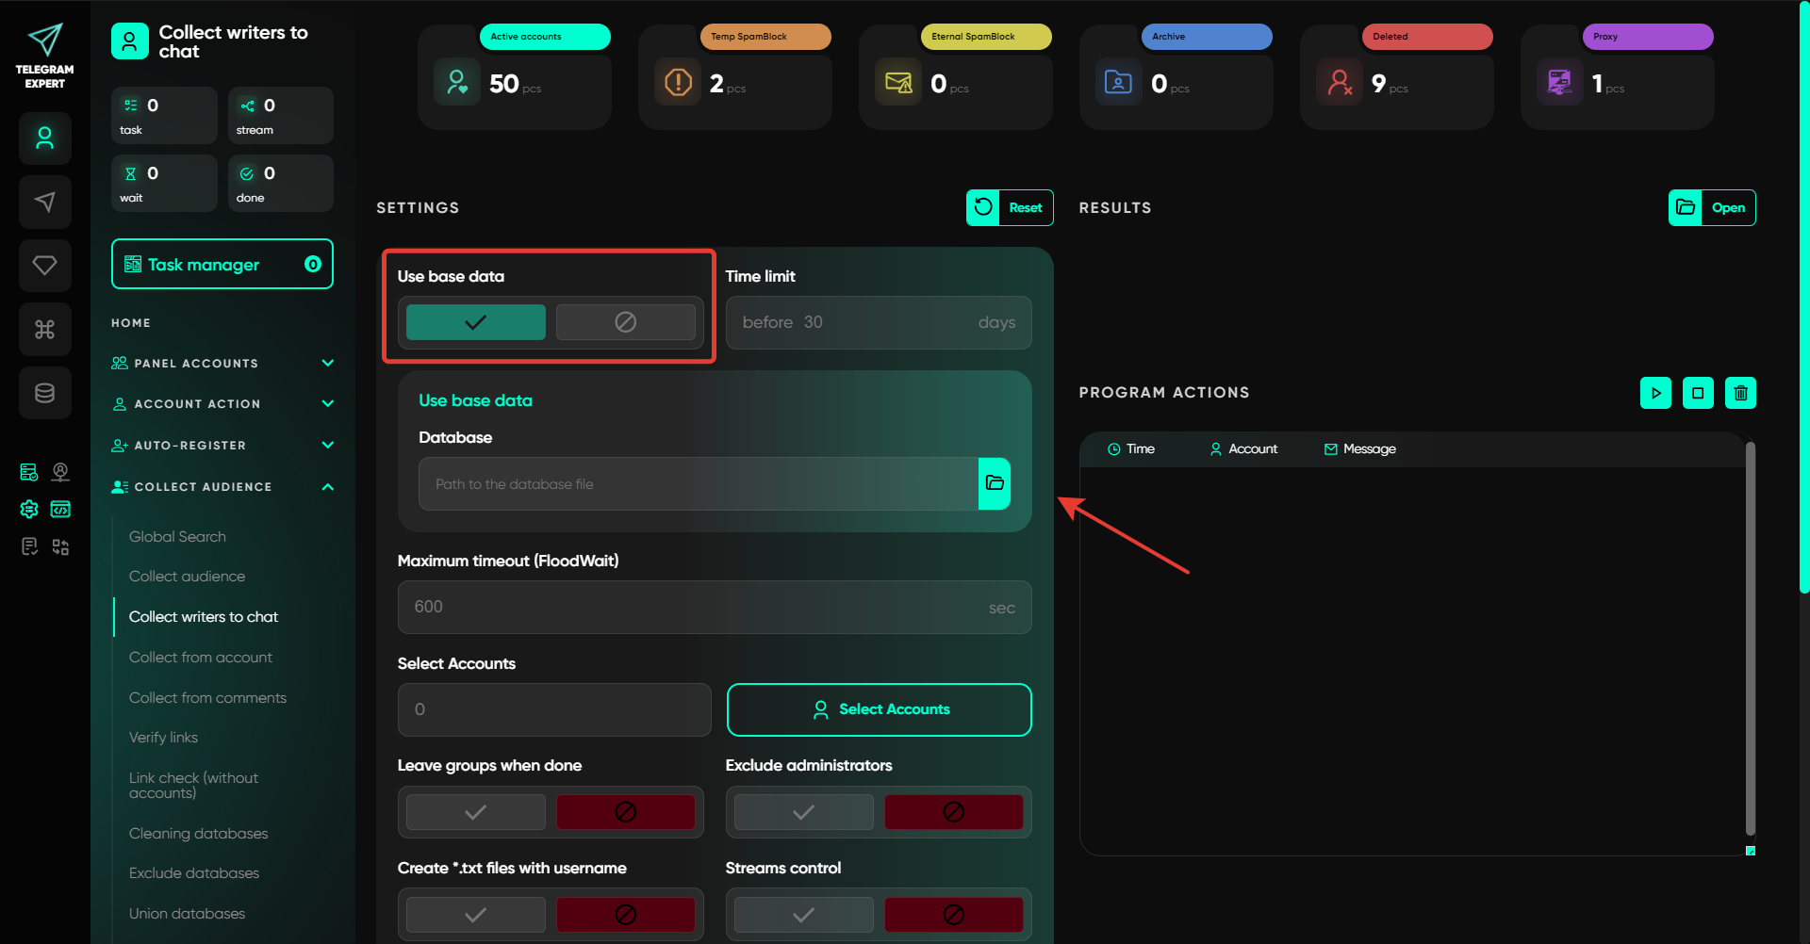This screenshot has height=944, width=1810.
Task: Click the database cylinder icon in sidebar
Action: (44, 393)
